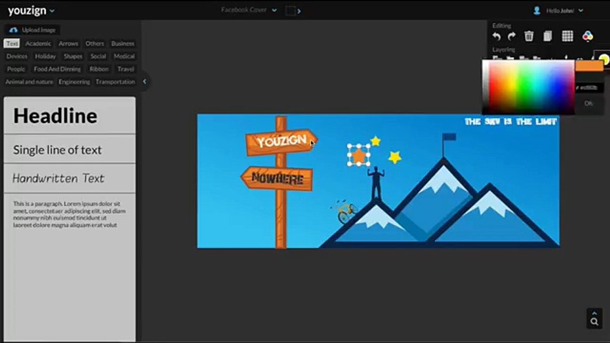Click the orange current color preview swatch
Screen dimensions: 610x343
(590, 66)
